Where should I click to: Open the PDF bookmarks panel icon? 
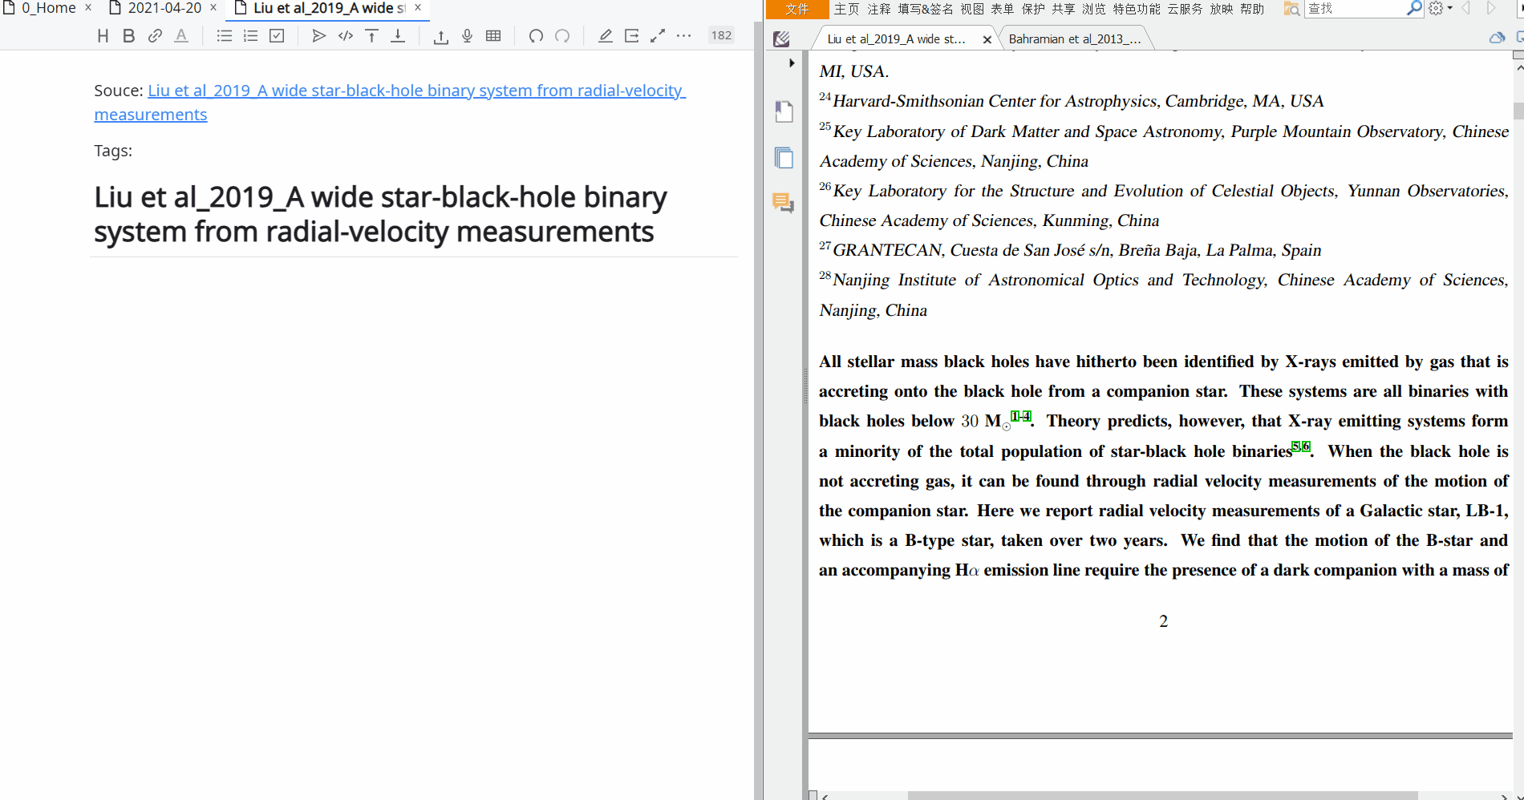coord(784,111)
